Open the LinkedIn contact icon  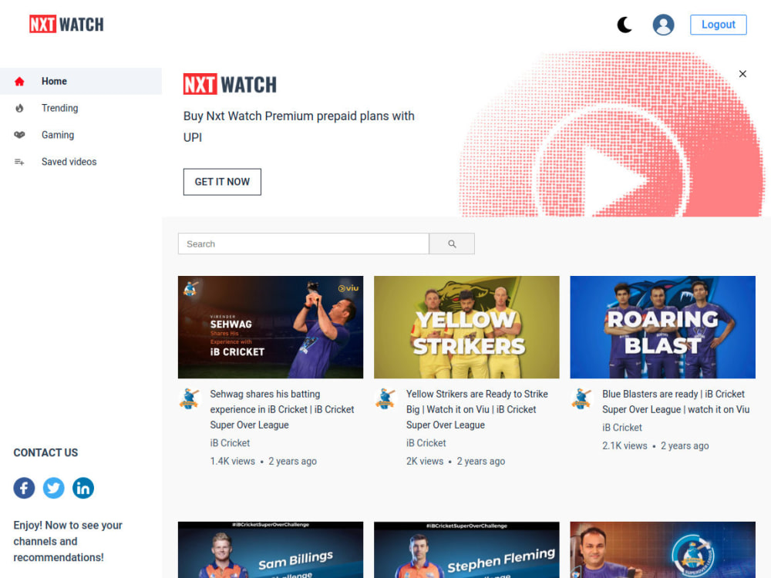pyautogui.click(x=83, y=488)
